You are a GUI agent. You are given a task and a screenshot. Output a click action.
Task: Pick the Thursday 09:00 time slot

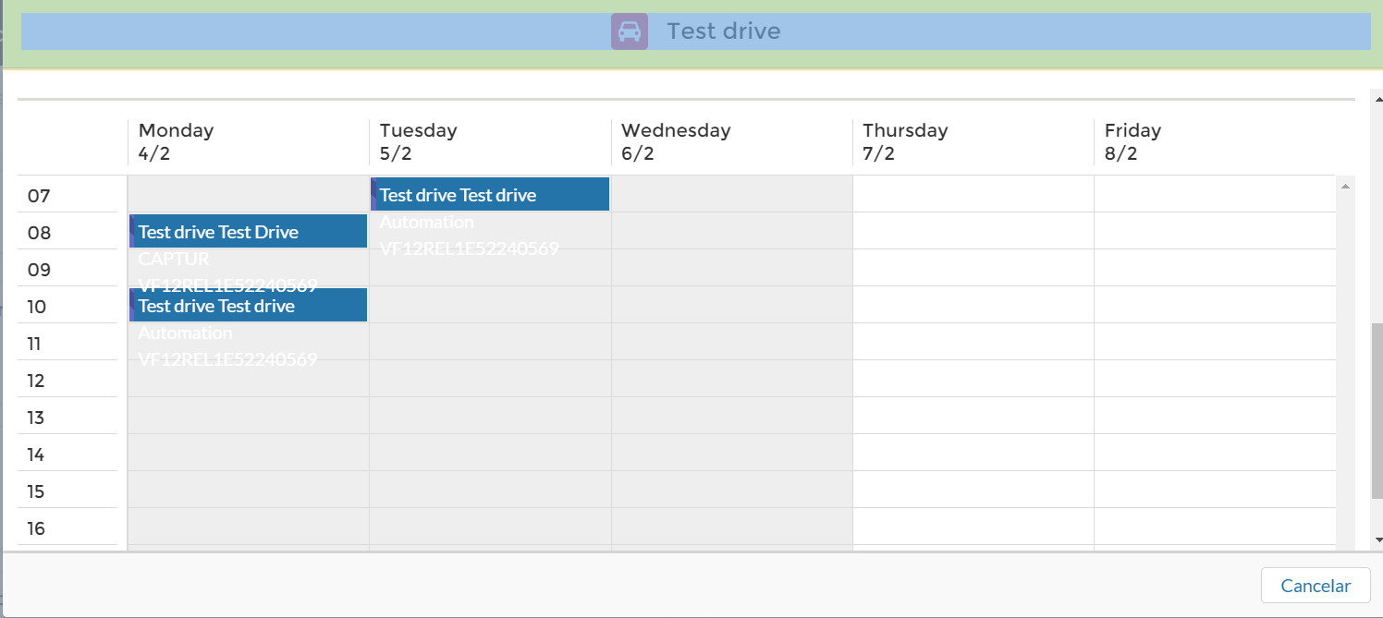[973, 268]
